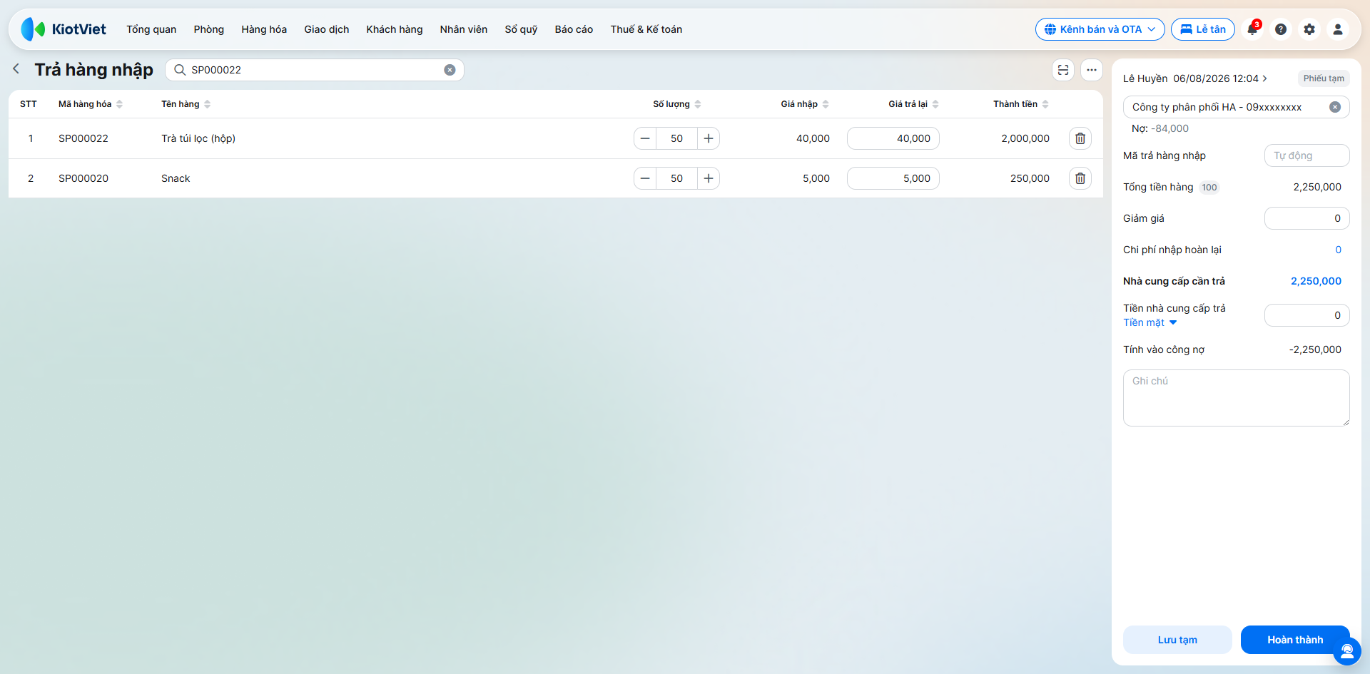
Task: Edit return price 40,000 field
Action: pyautogui.click(x=893, y=138)
